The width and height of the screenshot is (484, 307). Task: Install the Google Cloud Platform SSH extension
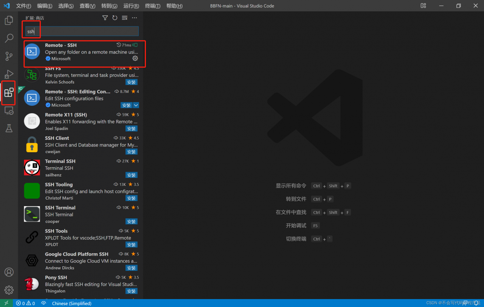point(132,268)
